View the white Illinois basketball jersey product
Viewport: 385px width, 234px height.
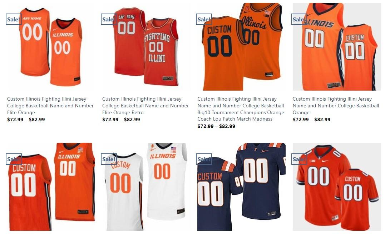point(145,187)
